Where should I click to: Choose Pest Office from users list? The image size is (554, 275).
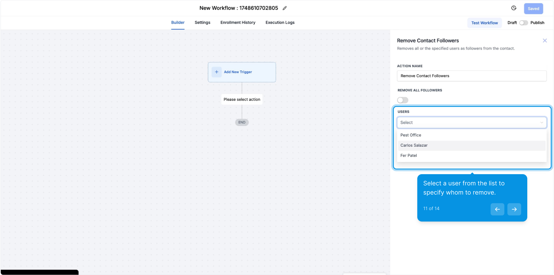(x=472, y=135)
